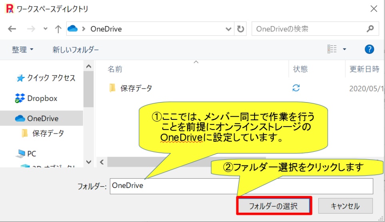Open help with the question mark icon
The height and width of the screenshot is (222, 385).
coord(369,49)
